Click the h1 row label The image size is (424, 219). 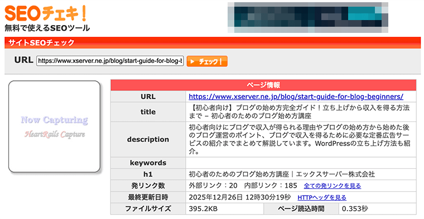pos(148,174)
